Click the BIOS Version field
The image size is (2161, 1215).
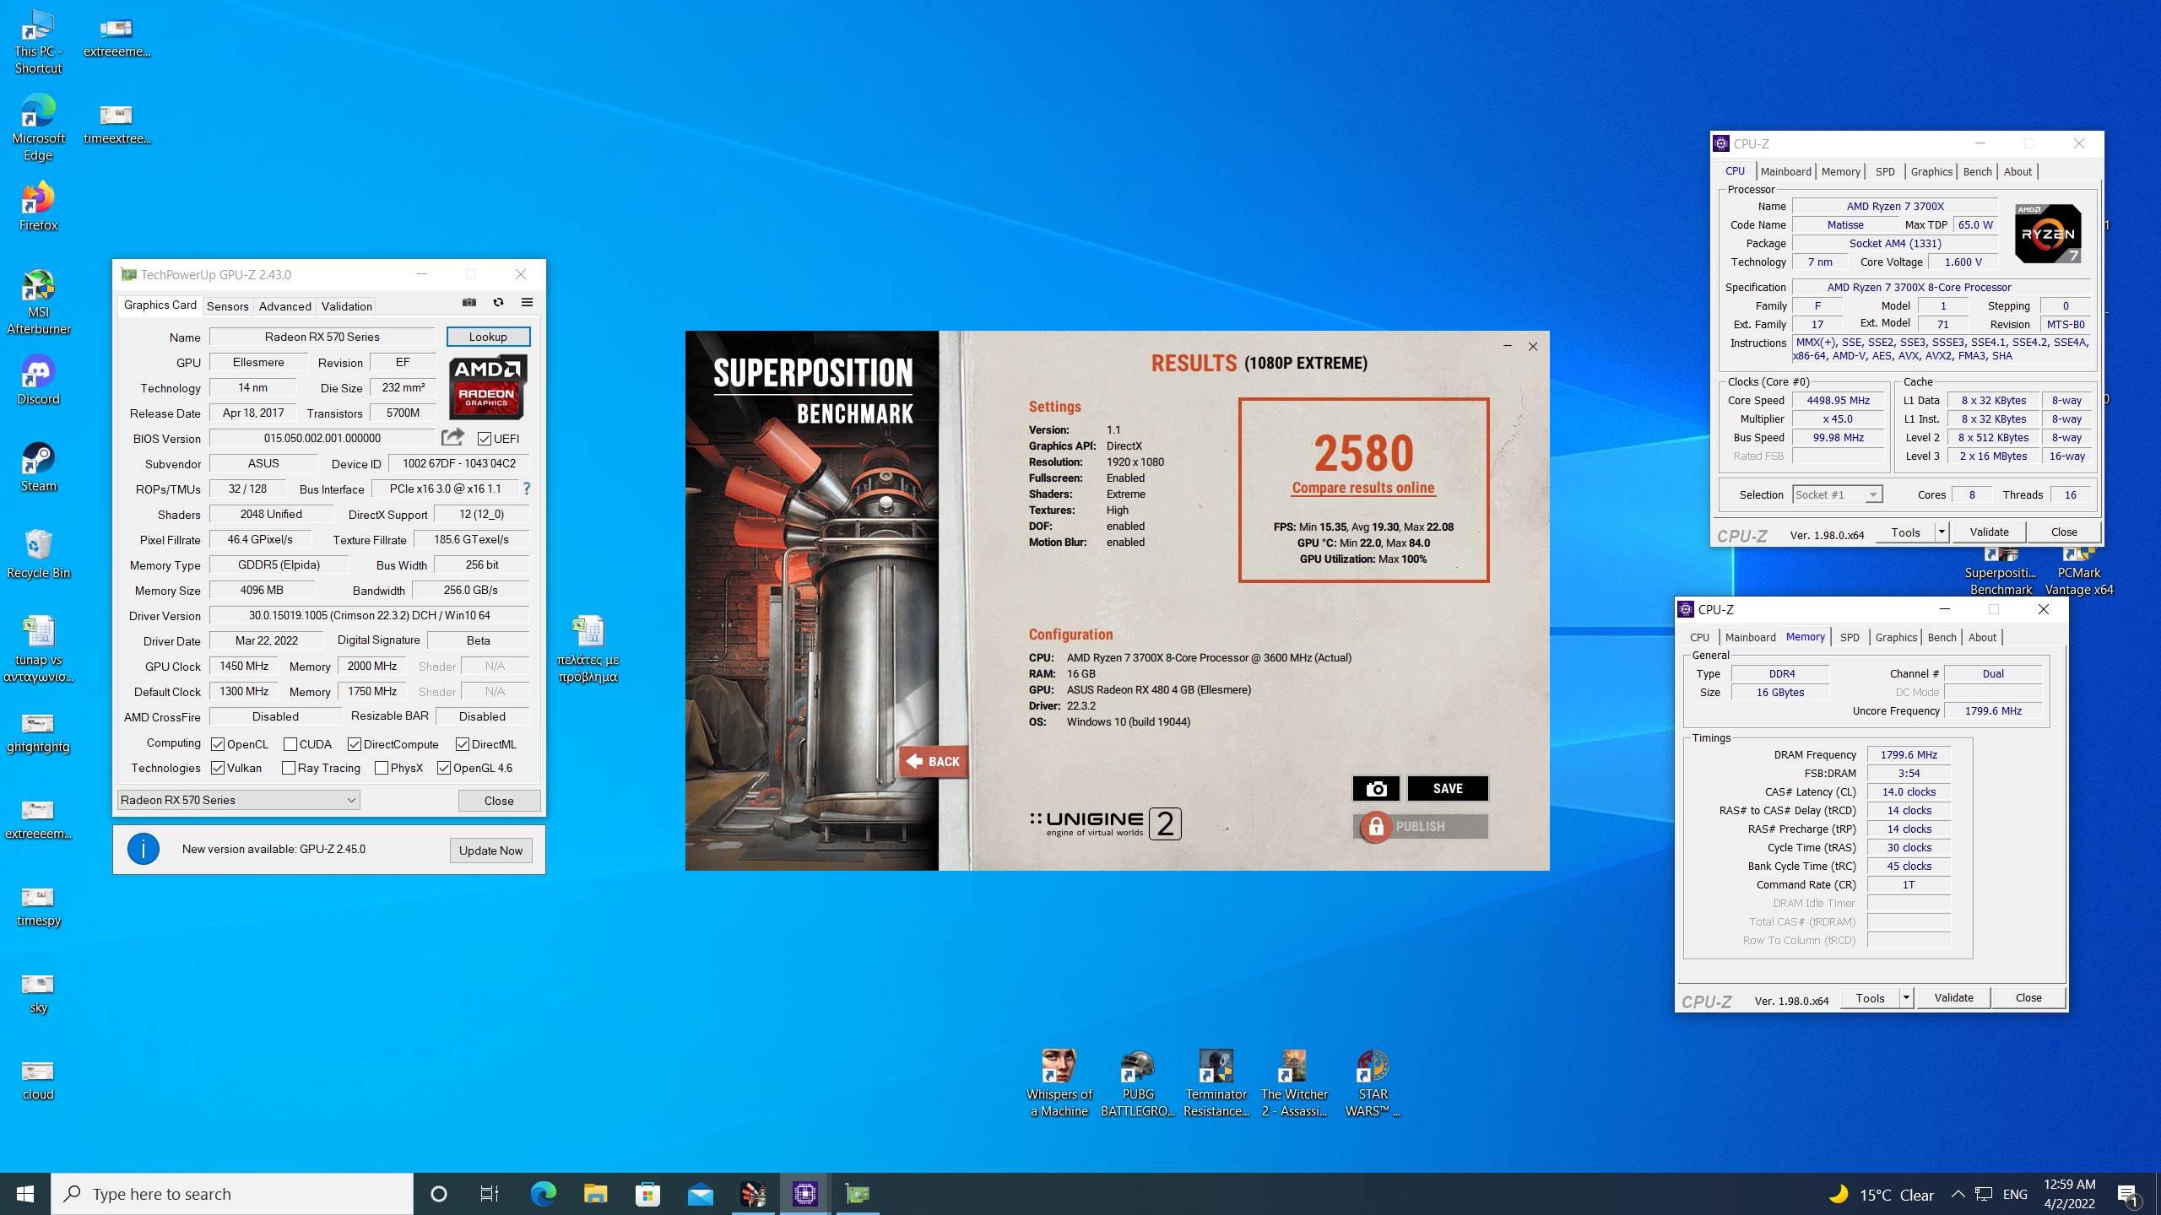(x=322, y=438)
